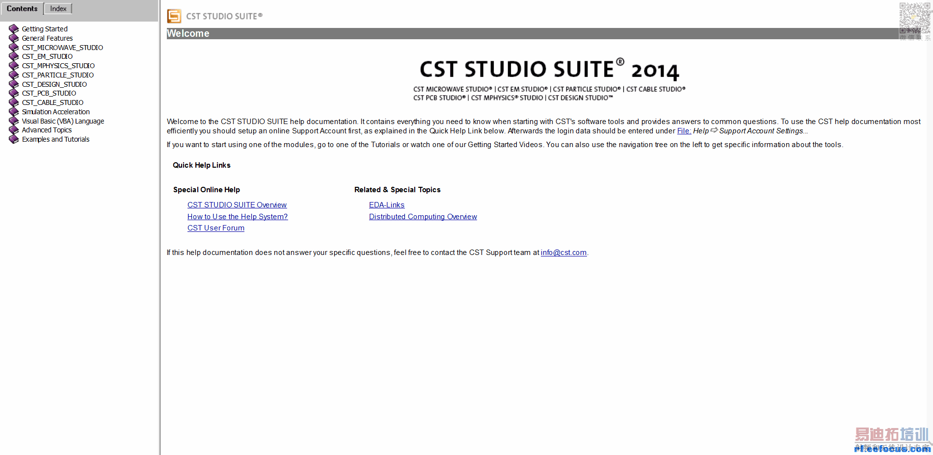The image size is (933, 455).
Task: Open the General Features topic
Action: 47,38
